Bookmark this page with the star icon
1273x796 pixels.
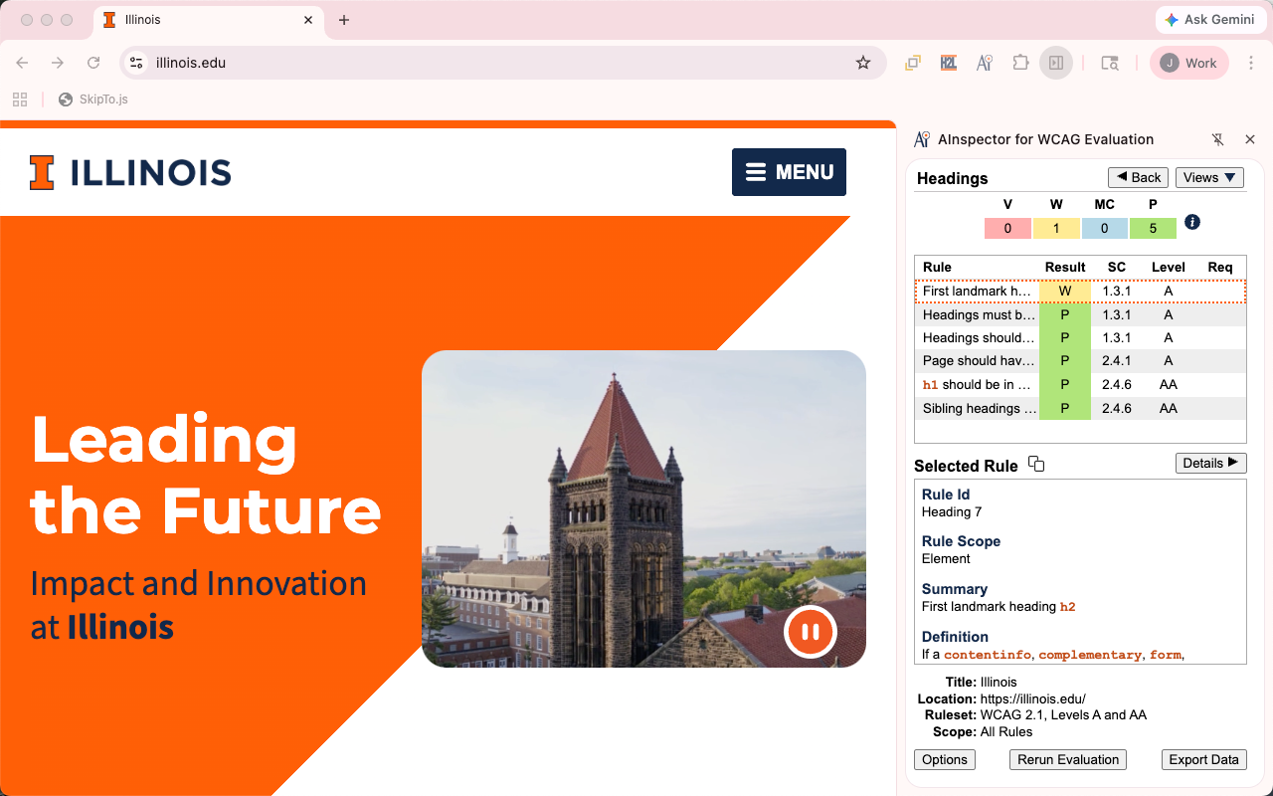863,63
